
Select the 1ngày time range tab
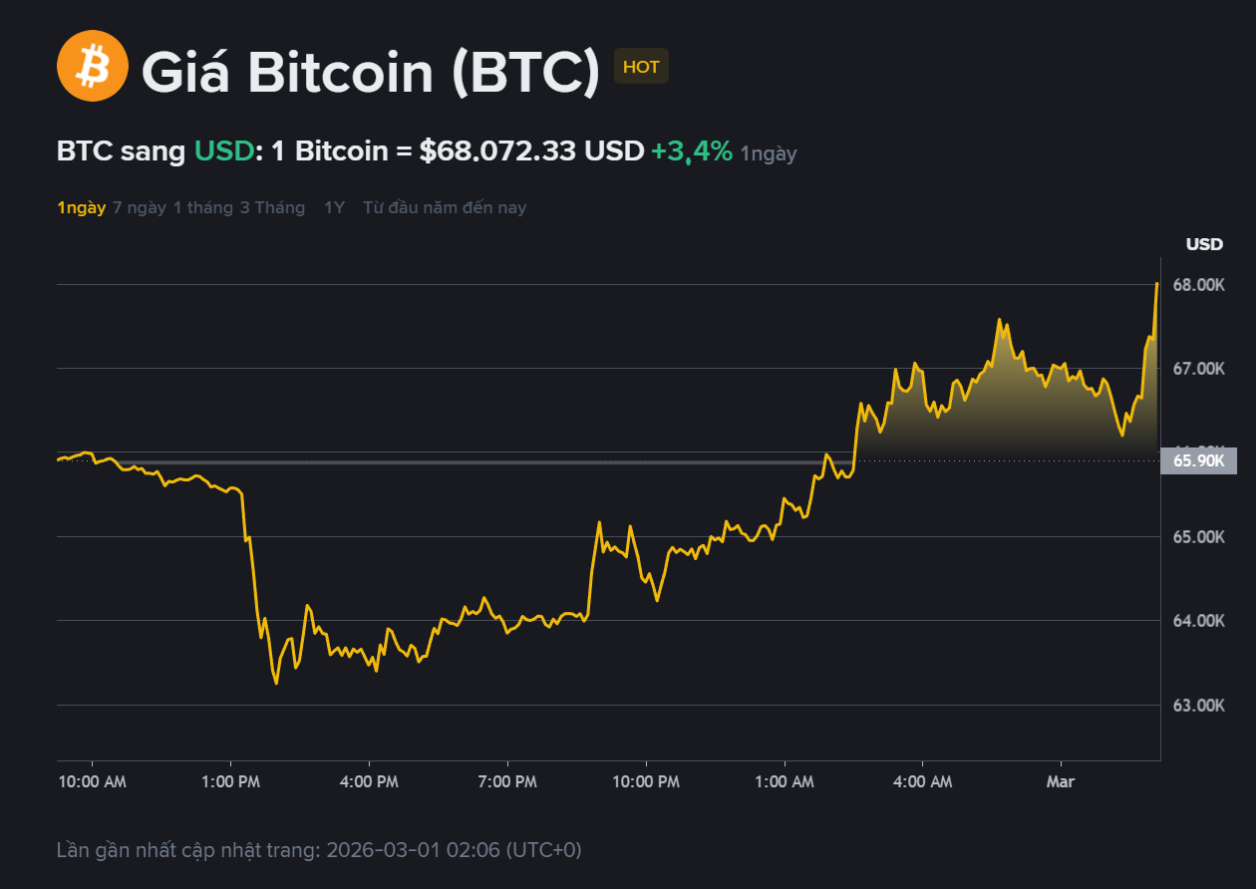[x=81, y=207]
